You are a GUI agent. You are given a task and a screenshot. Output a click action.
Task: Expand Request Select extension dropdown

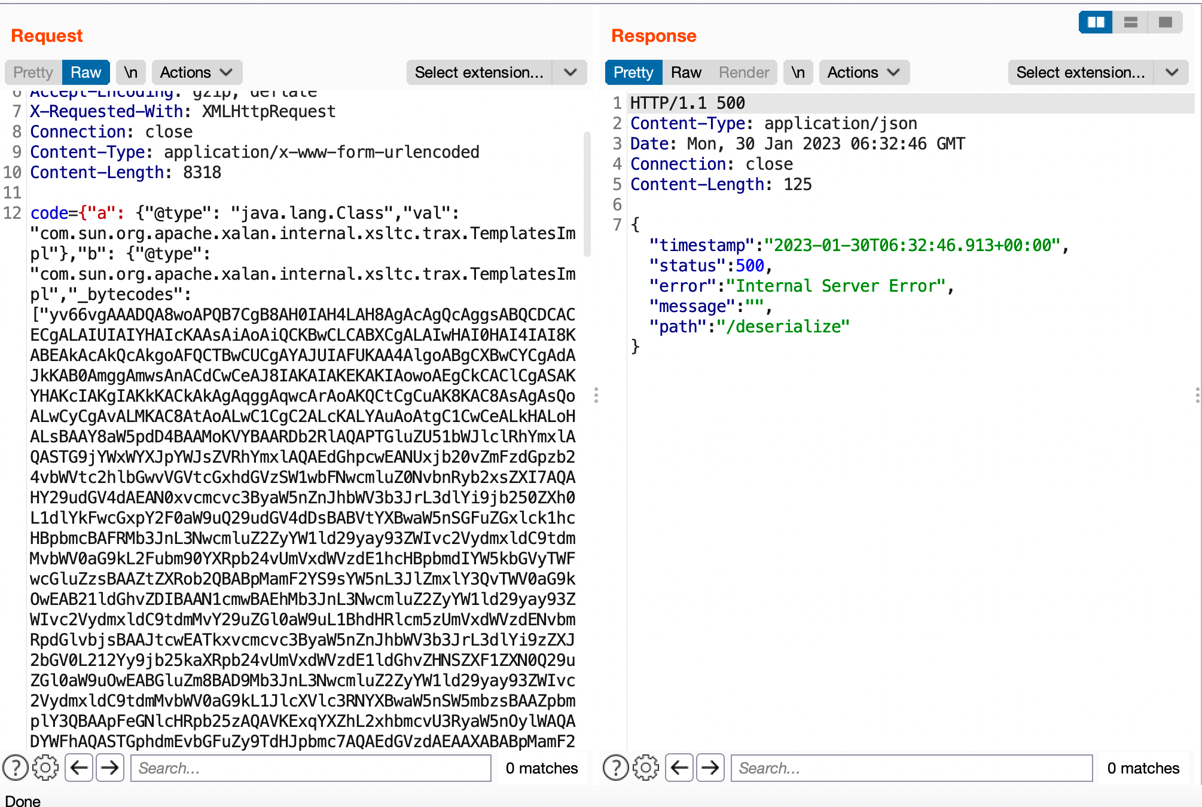(x=570, y=72)
